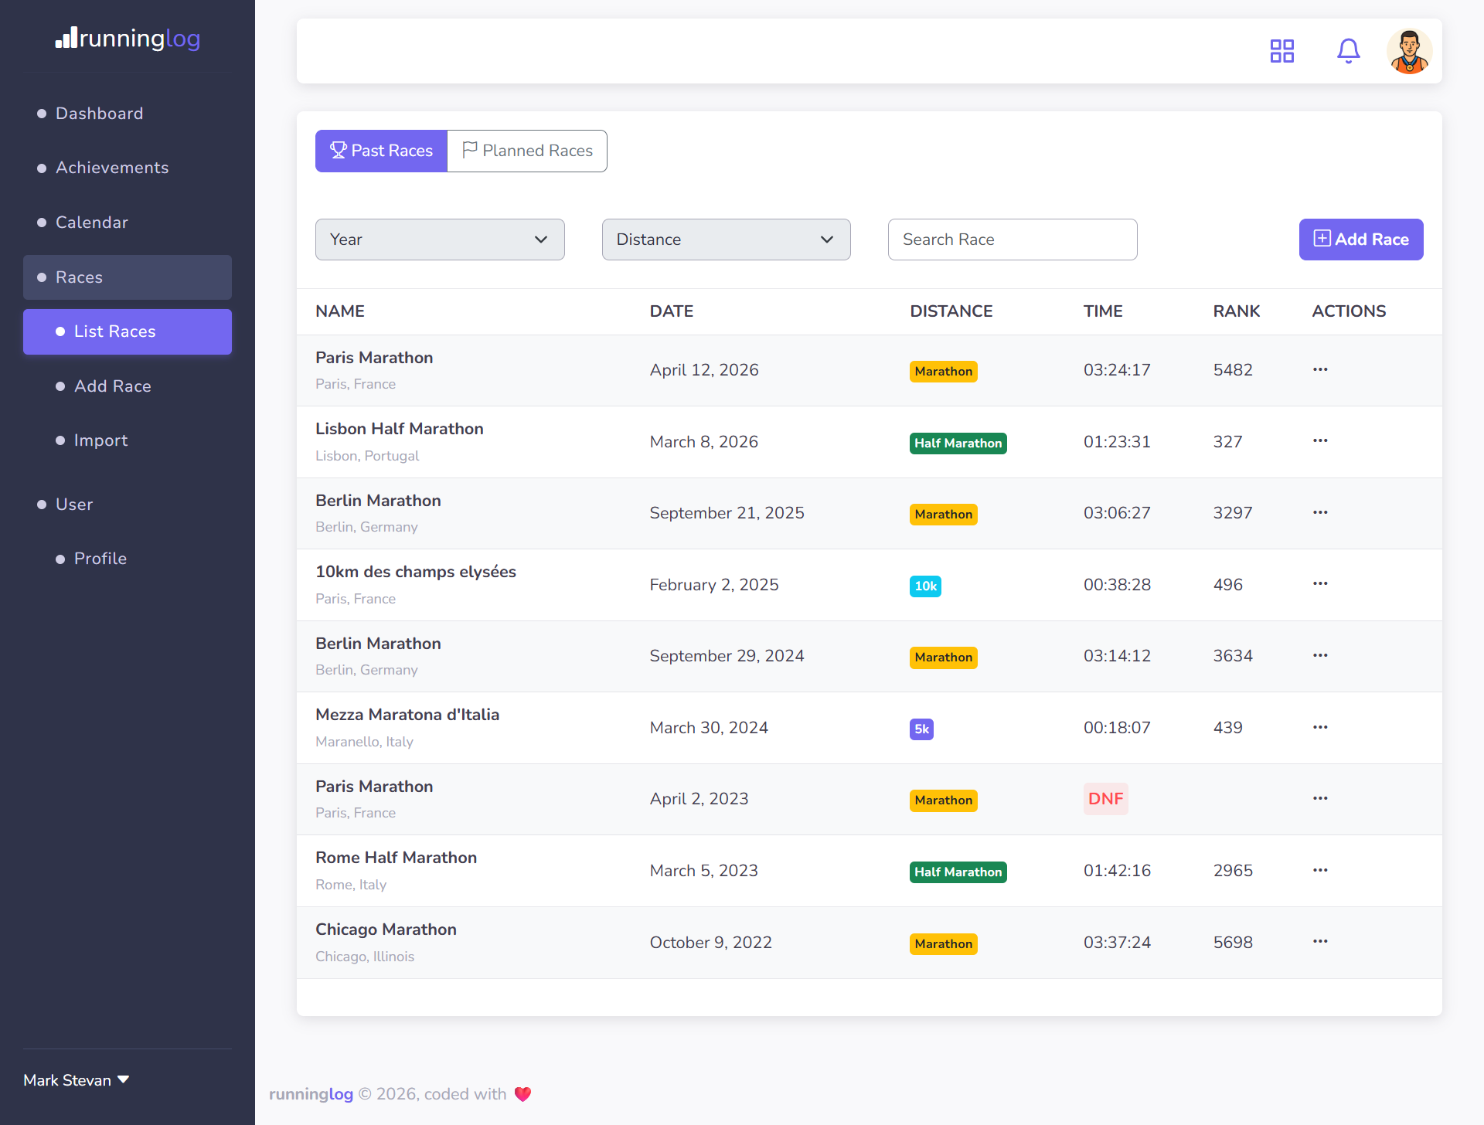Open actions menu for Berlin Marathon 2024

(1320, 655)
